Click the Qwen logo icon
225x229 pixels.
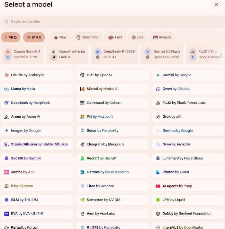(x=158, y=89)
